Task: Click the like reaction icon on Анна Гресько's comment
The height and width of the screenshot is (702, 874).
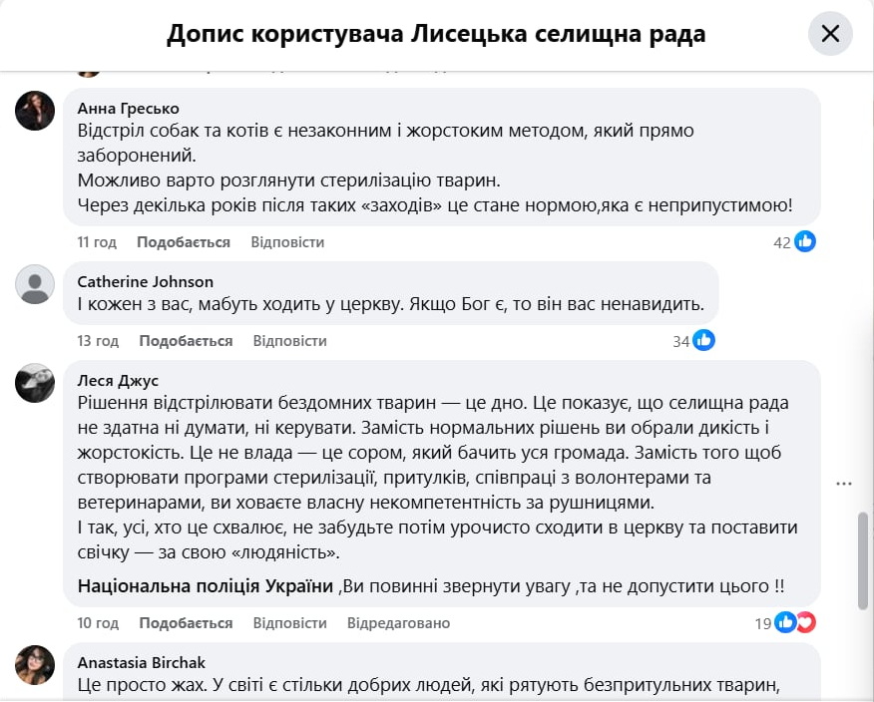Action: 805,241
